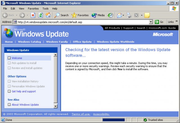Click the IE page icon in status bar
The image size is (180, 123).
tap(3, 120)
